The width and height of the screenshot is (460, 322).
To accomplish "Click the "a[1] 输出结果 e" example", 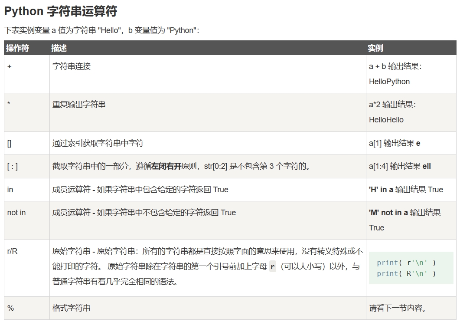I will [x=395, y=143].
